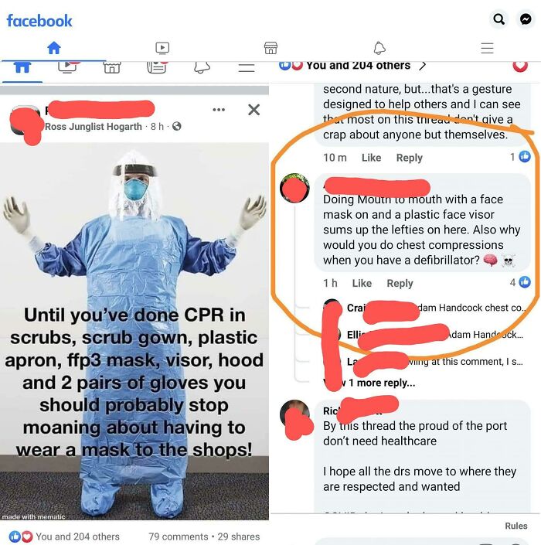Open the CPR protective gear meme image

pyautogui.click(x=134, y=331)
